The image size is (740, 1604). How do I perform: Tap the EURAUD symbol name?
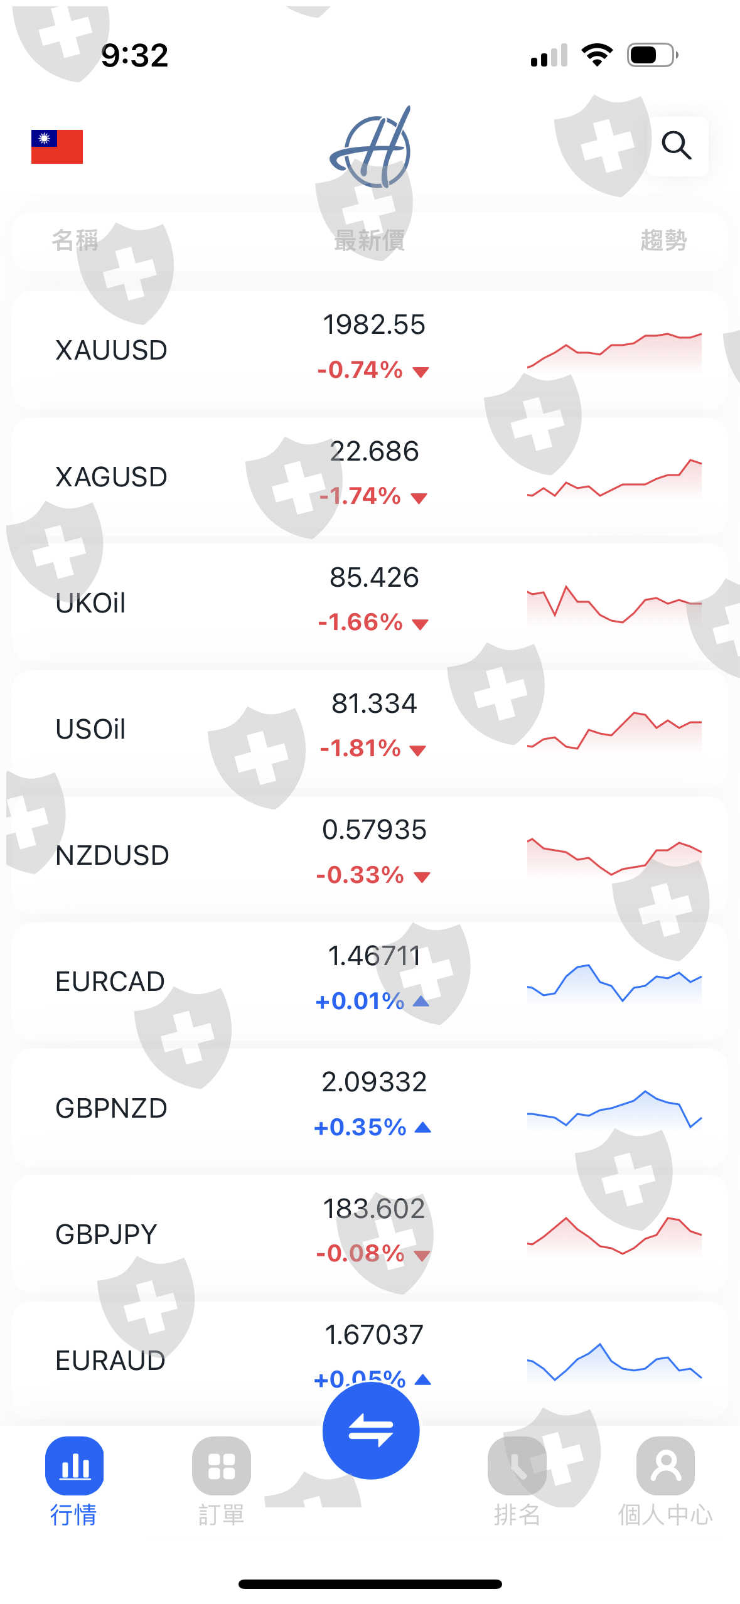110,1361
